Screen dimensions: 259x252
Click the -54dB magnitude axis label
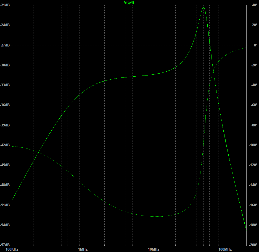coord(5,225)
